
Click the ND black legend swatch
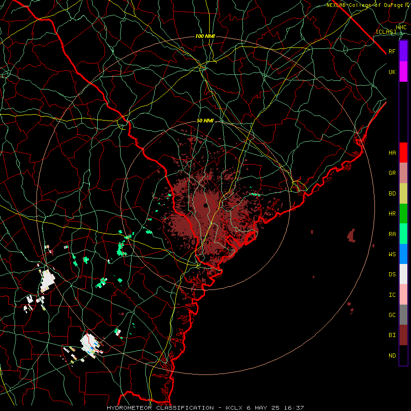click(403, 355)
